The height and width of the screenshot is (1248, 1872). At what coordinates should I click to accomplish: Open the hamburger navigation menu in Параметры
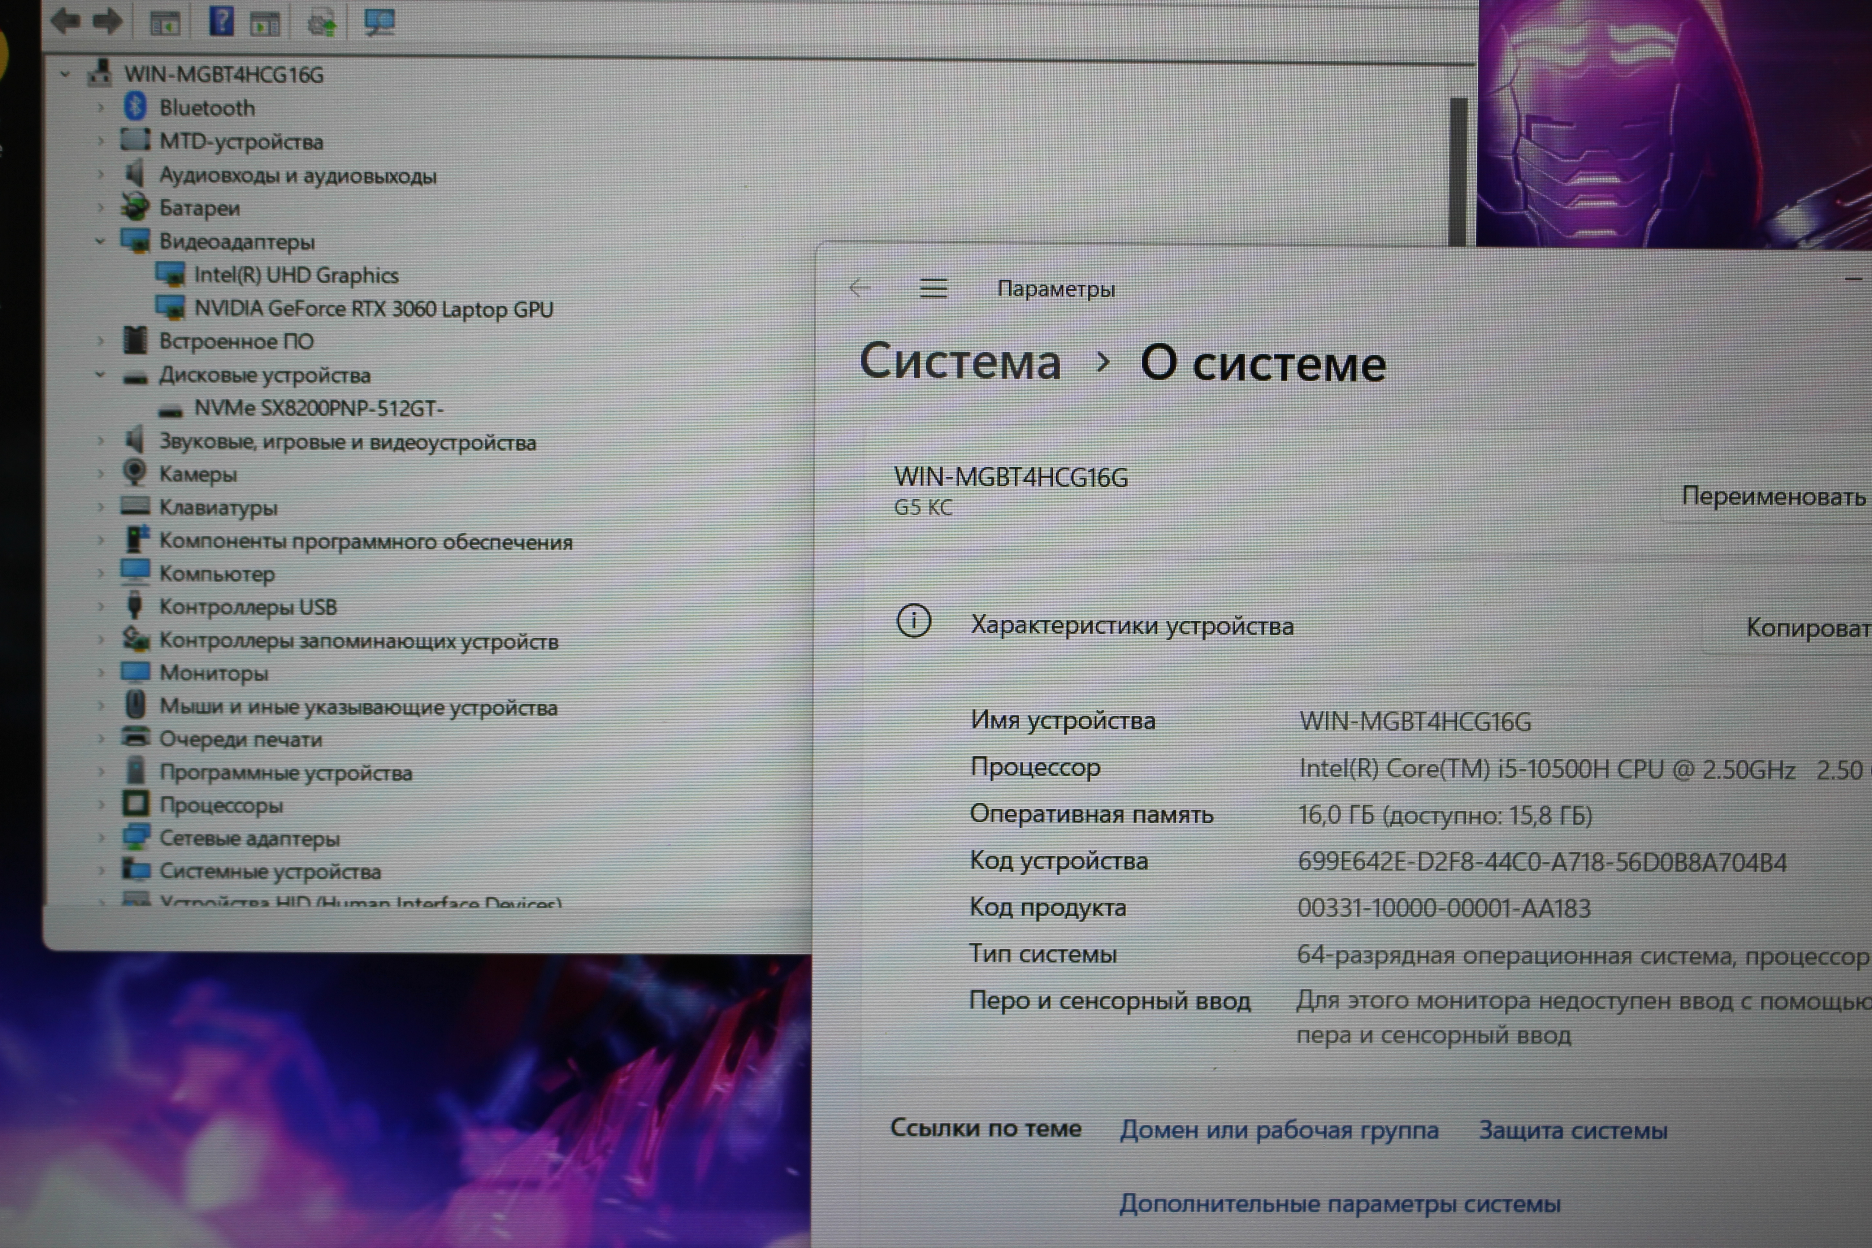(933, 288)
